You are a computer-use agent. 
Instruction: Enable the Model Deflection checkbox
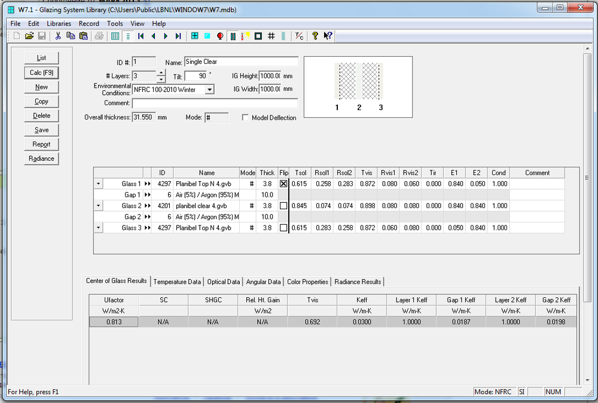(x=245, y=118)
